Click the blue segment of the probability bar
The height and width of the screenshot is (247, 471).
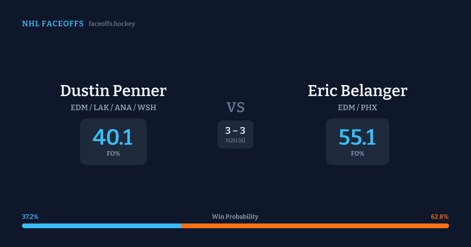tap(101, 226)
